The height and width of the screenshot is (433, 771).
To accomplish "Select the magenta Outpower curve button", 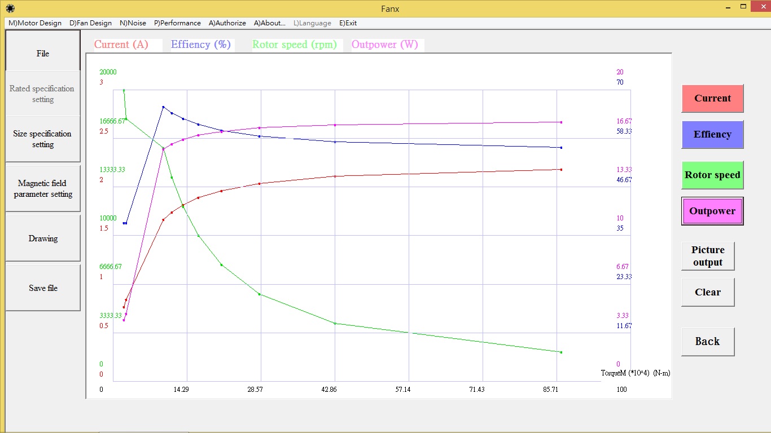I will (x=712, y=211).
